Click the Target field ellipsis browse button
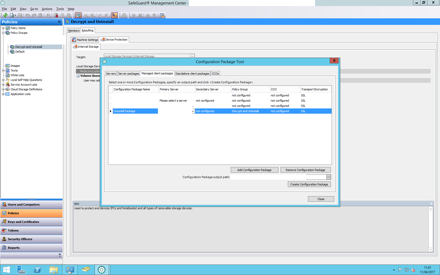This screenshot has width=440, height=275. pyautogui.click(x=192, y=56)
